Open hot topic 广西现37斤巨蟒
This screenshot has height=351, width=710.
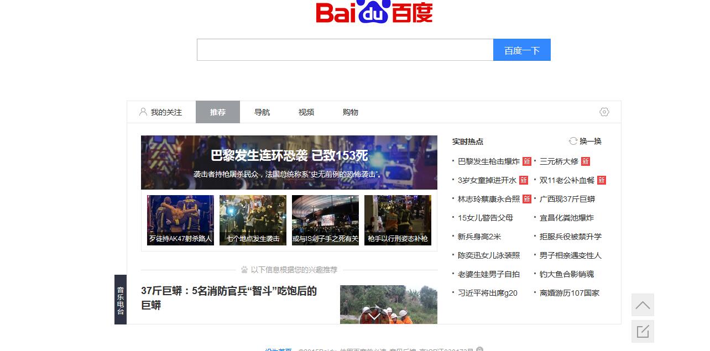[567, 199]
